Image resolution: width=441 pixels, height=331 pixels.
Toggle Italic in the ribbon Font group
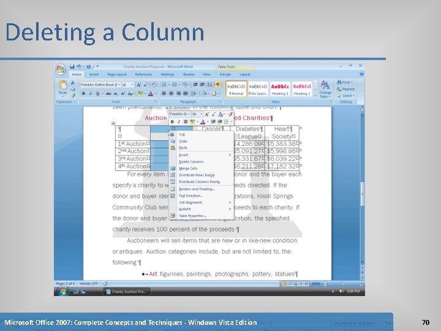(x=90, y=93)
